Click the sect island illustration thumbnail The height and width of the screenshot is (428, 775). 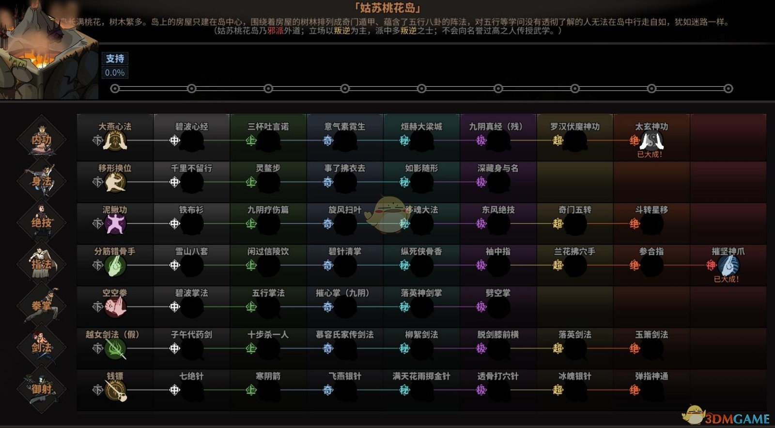tap(48, 51)
